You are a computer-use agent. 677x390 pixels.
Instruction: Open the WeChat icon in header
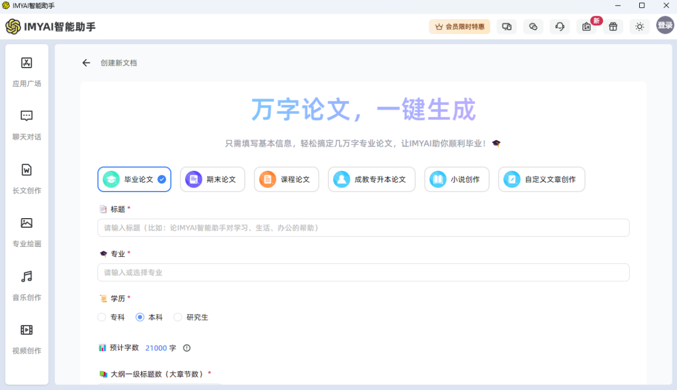533,26
